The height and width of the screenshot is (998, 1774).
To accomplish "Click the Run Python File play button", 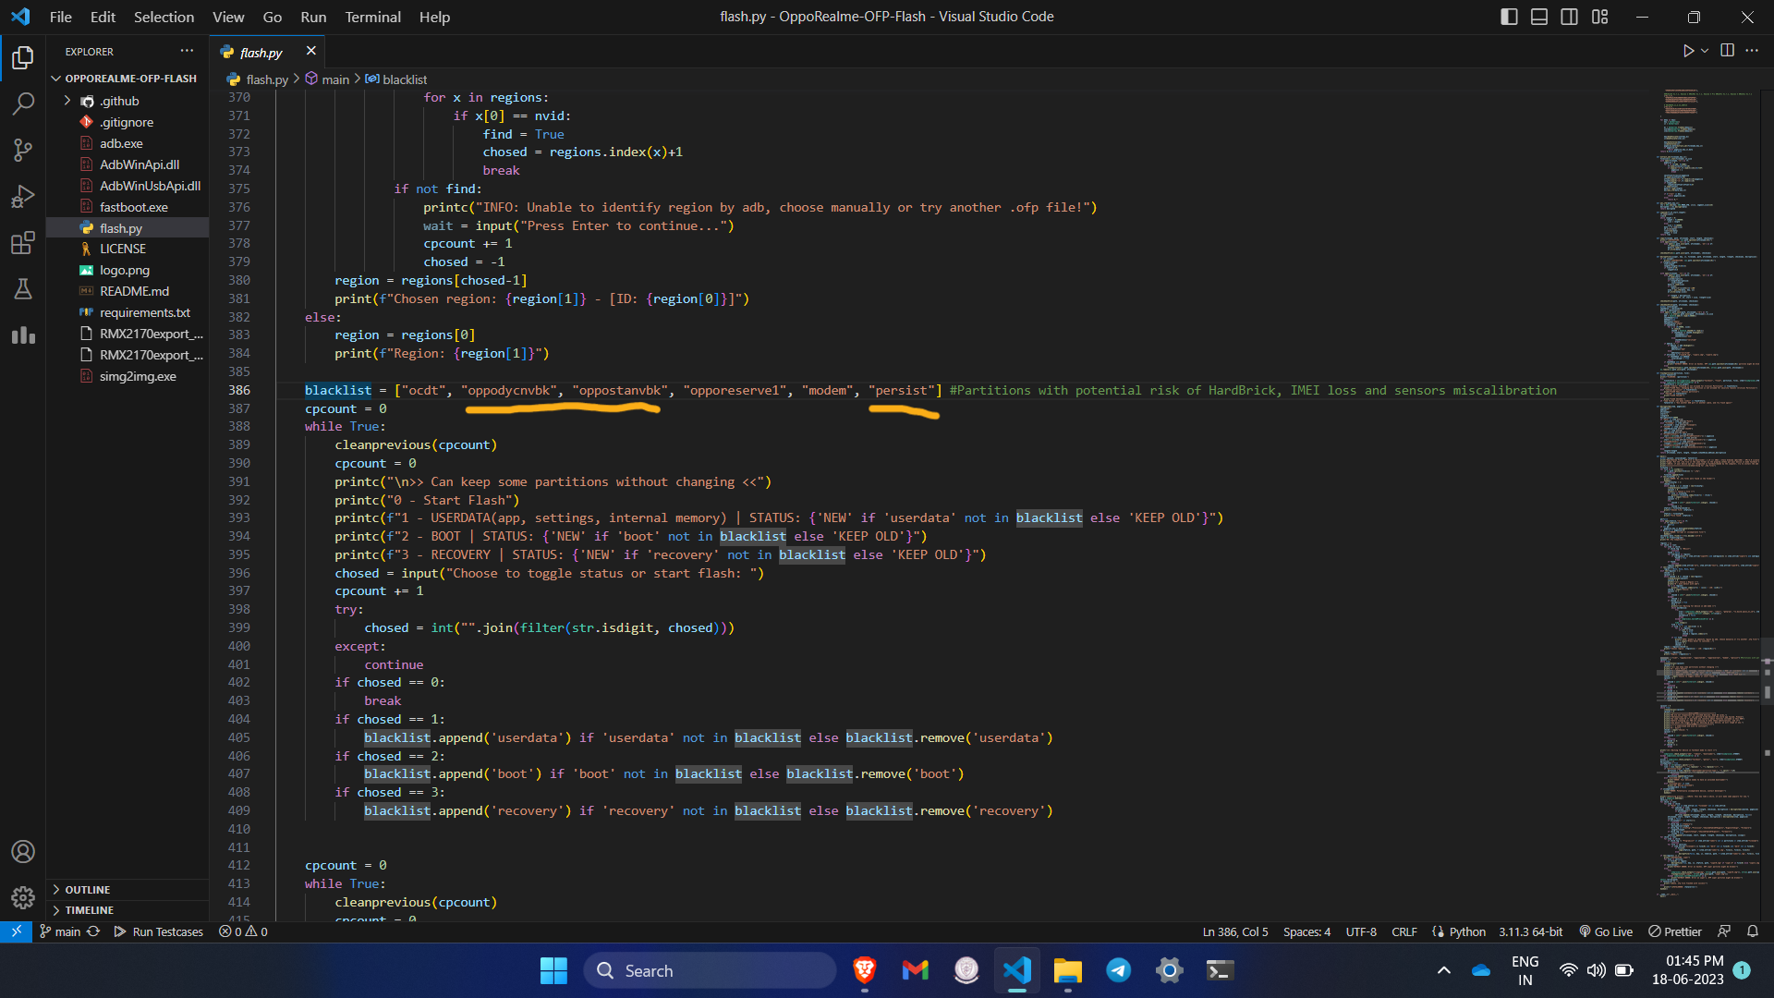I will coord(1688,51).
